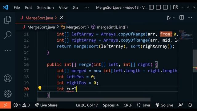197x111 pixels.
Task: Open the View menu
Action: [63, 7]
